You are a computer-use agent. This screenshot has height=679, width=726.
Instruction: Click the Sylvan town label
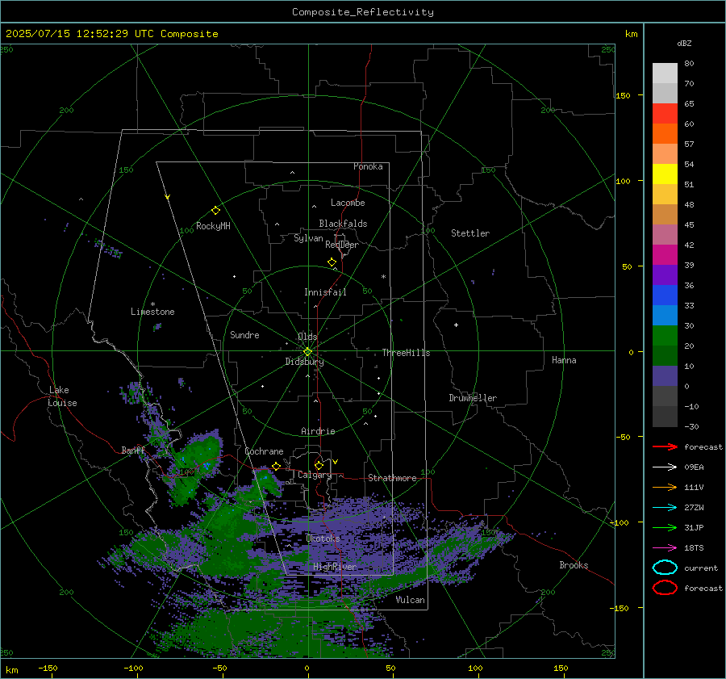point(308,239)
